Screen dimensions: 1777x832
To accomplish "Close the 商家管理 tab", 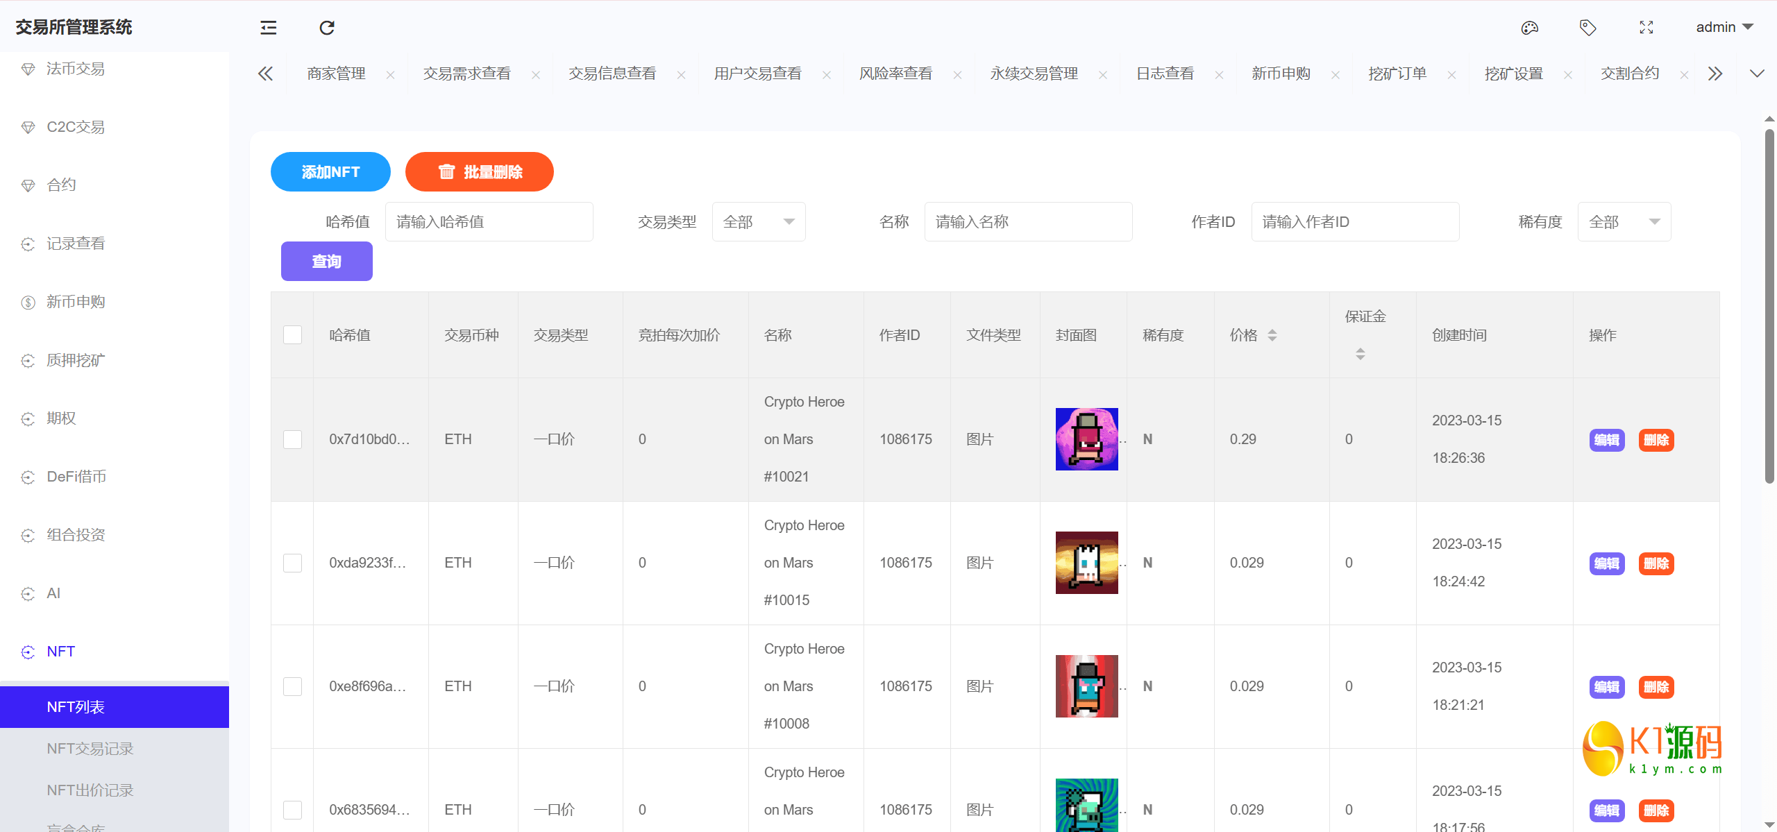I will (390, 74).
